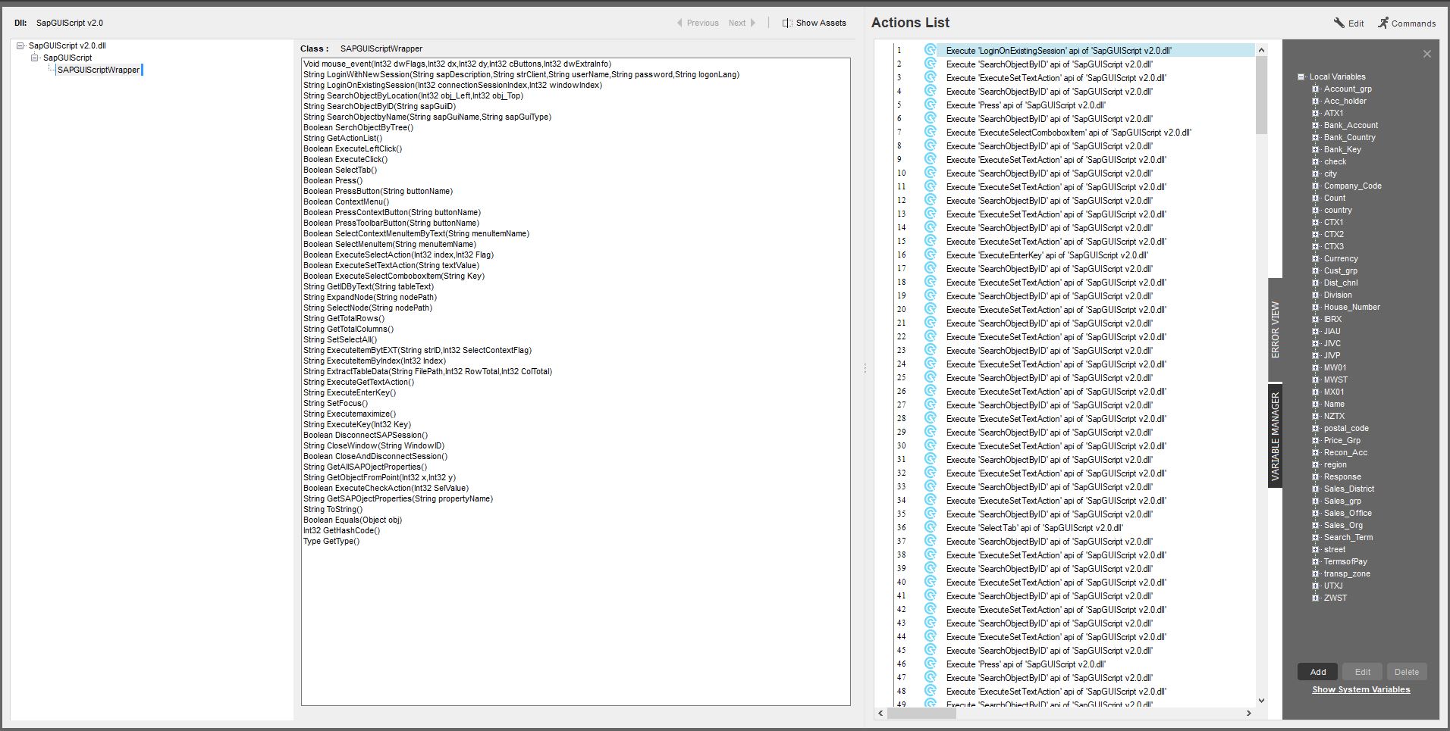Go to Next arrow
The width and height of the screenshot is (1450, 731).
click(752, 23)
